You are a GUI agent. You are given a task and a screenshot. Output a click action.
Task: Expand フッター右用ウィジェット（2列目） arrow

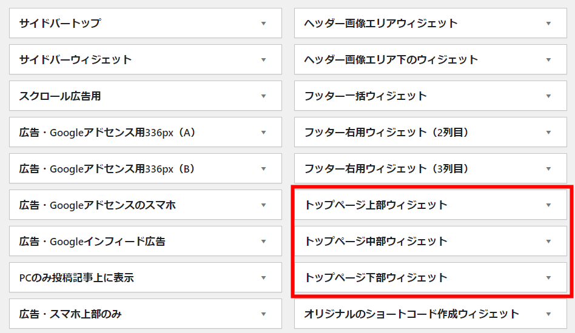pyautogui.click(x=548, y=133)
